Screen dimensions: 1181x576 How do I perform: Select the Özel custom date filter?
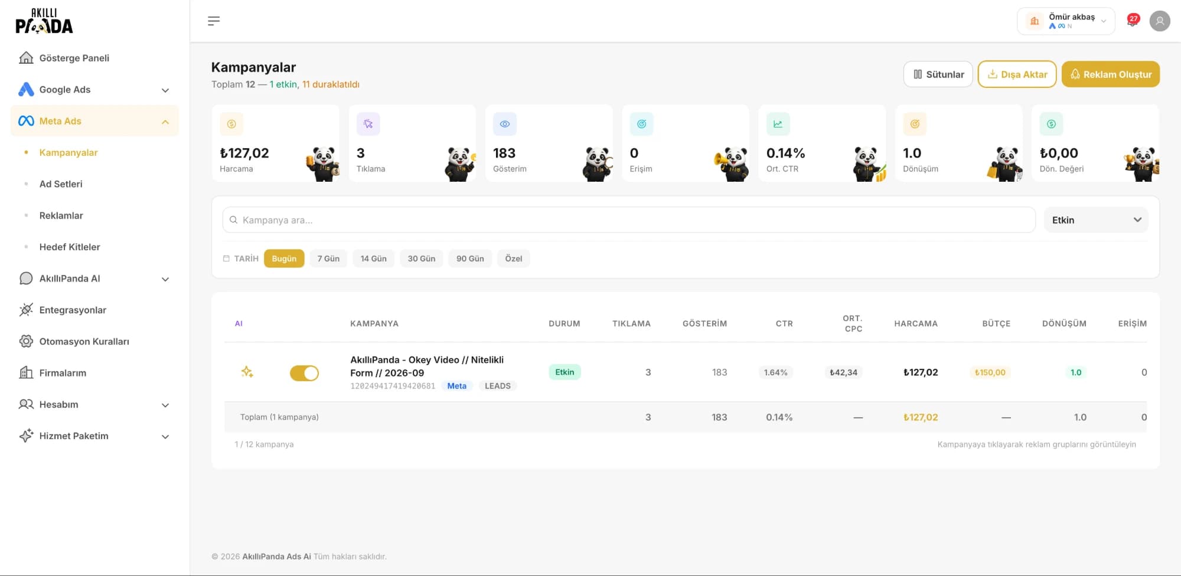point(514,258)
